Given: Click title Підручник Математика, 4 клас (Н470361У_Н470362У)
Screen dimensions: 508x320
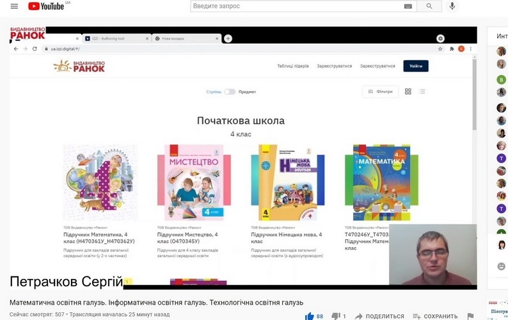Looking at the screenshot, I should click(99, 238).
